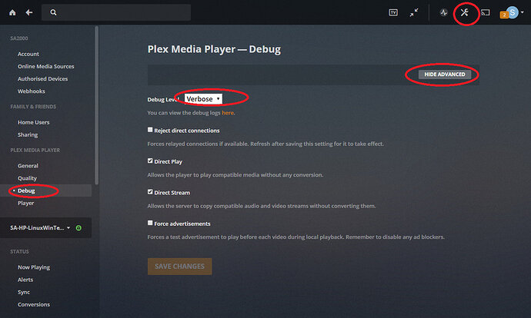Image resolution: width=531 pixels, height=318 pixels.
Task: Open Now Playing status
Action: click(34, 267)
